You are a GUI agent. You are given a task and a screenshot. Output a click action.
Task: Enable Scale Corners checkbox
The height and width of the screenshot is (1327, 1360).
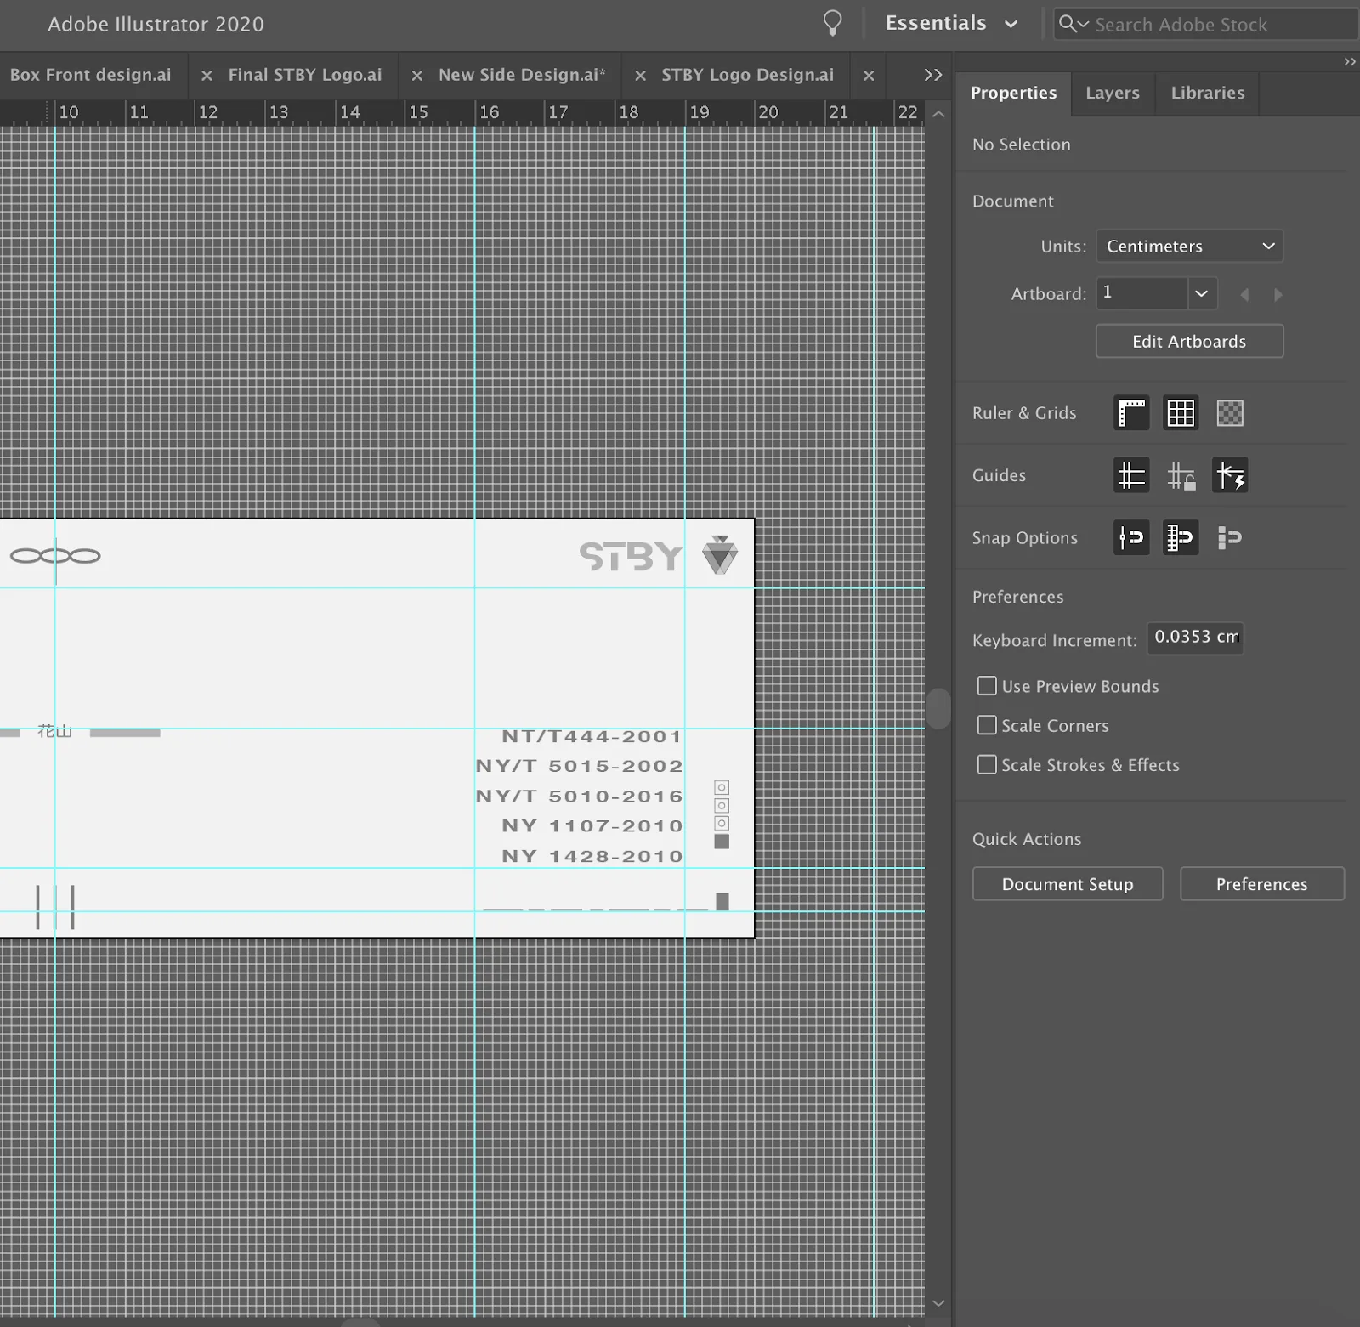[x=987, y=725]
